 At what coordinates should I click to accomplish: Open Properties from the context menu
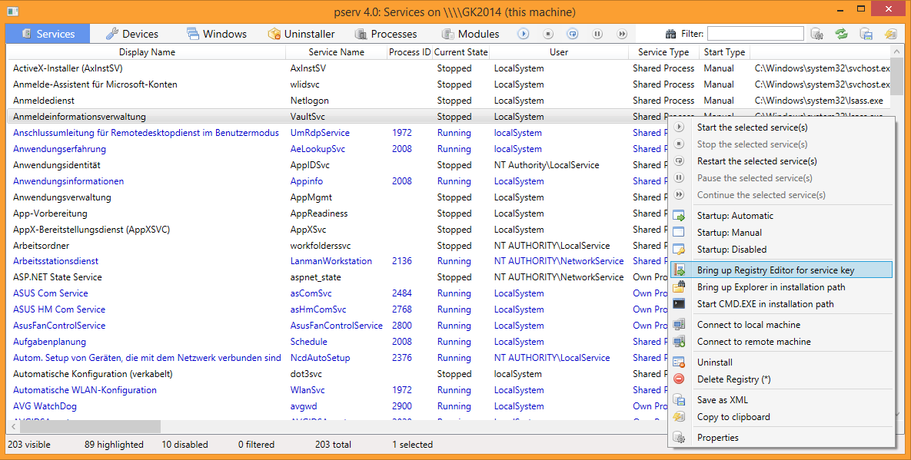pyautogui.click(x=717, y=438)
